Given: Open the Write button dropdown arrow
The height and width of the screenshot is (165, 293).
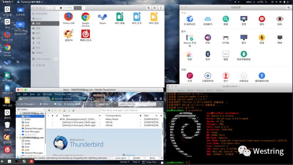Looking at the screenshot, I should pos(51,104).
